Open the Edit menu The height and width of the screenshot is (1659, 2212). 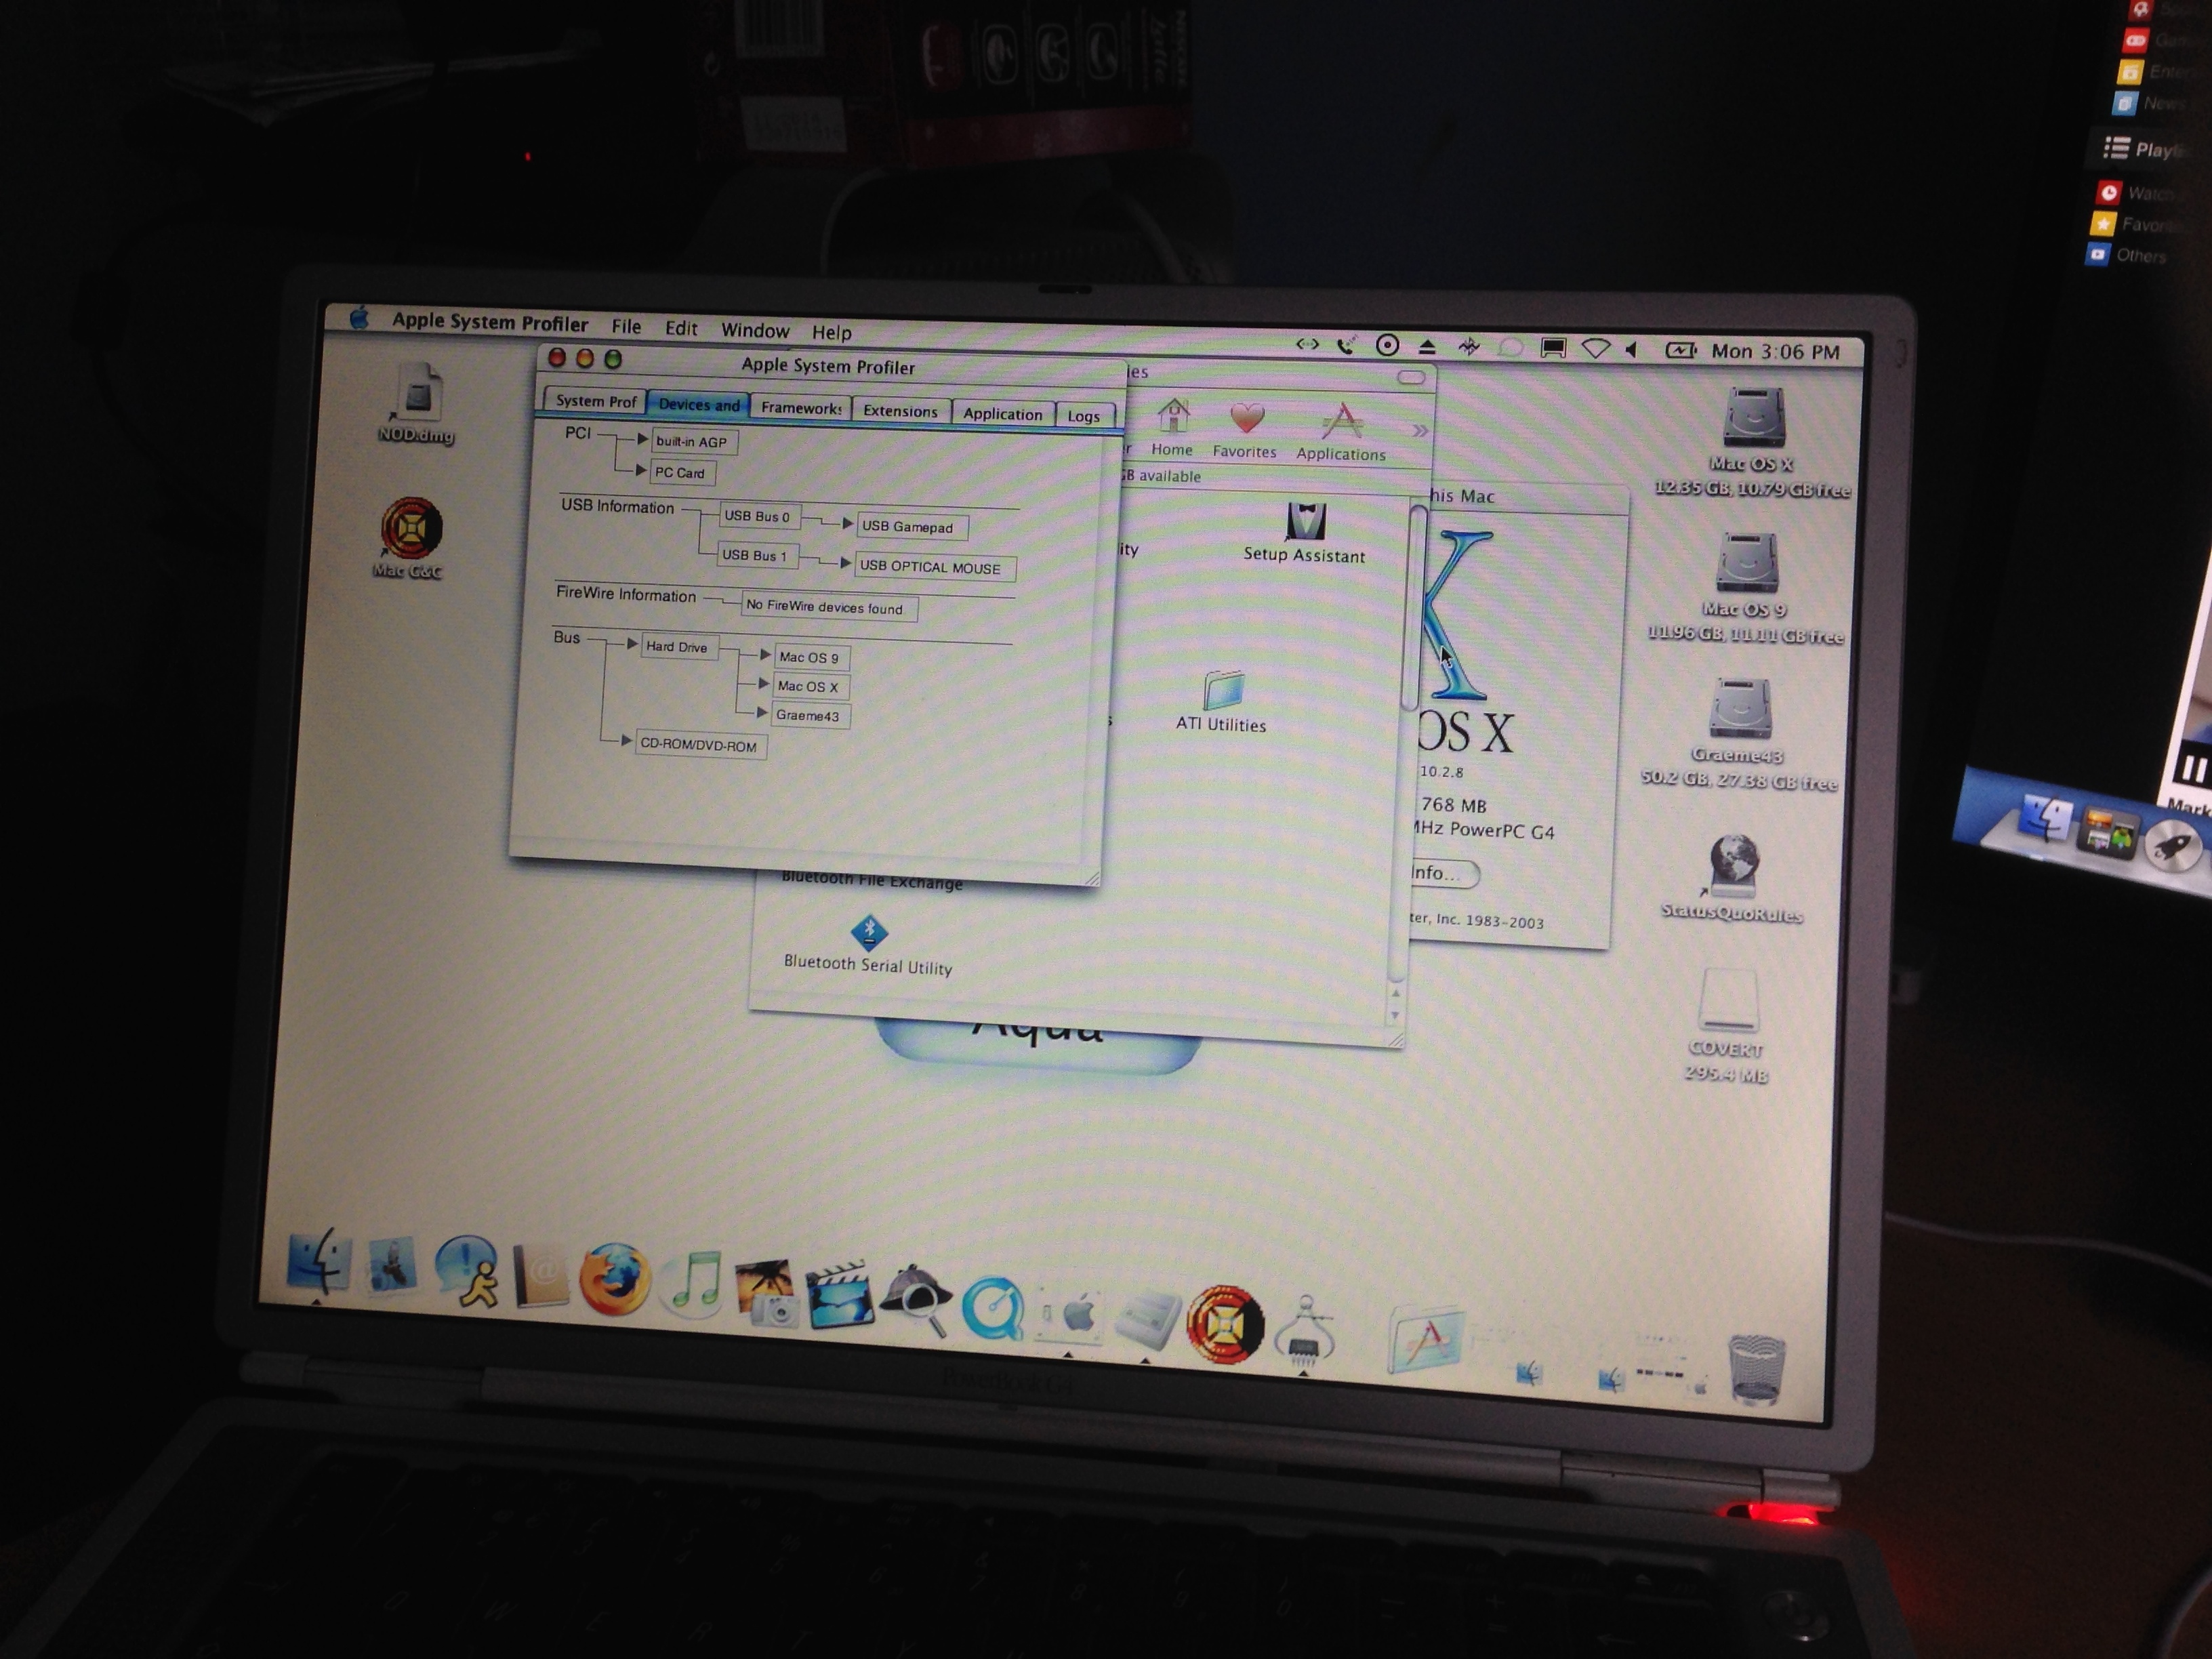coord(681,328)
